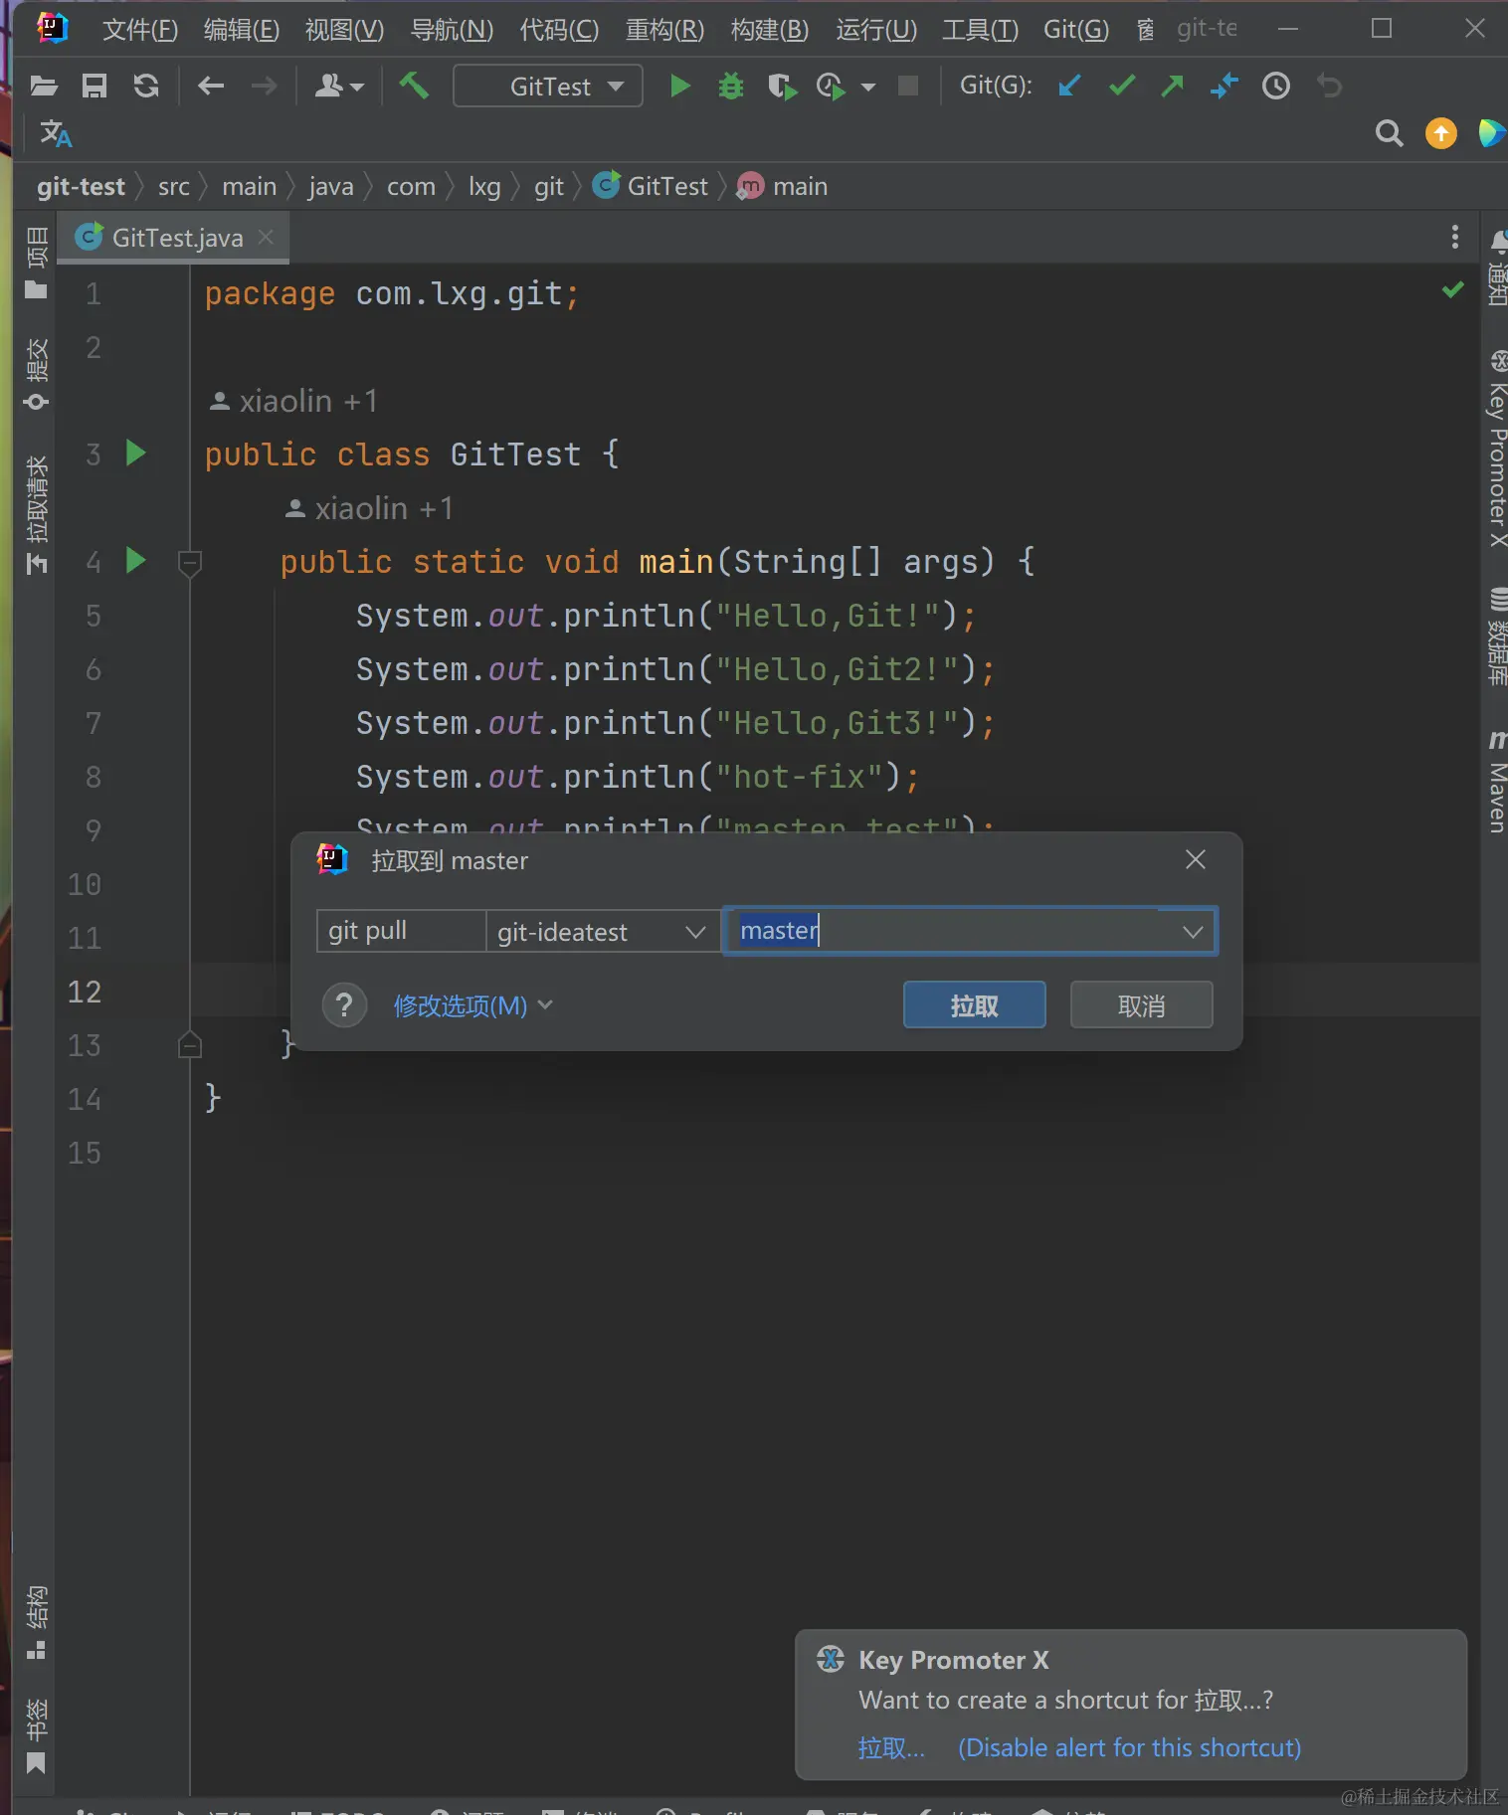This screenshot has height=1815, width=1508.
Task: Open the 拉取请求 pull requests panel
Action: coord(36,514)
